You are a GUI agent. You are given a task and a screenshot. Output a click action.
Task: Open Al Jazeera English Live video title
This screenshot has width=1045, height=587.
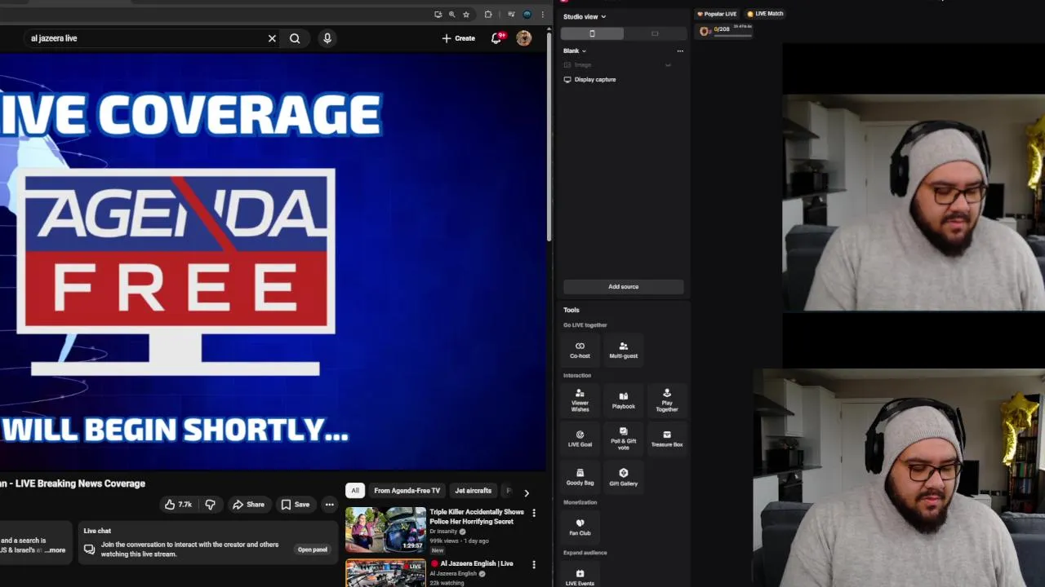477,563
